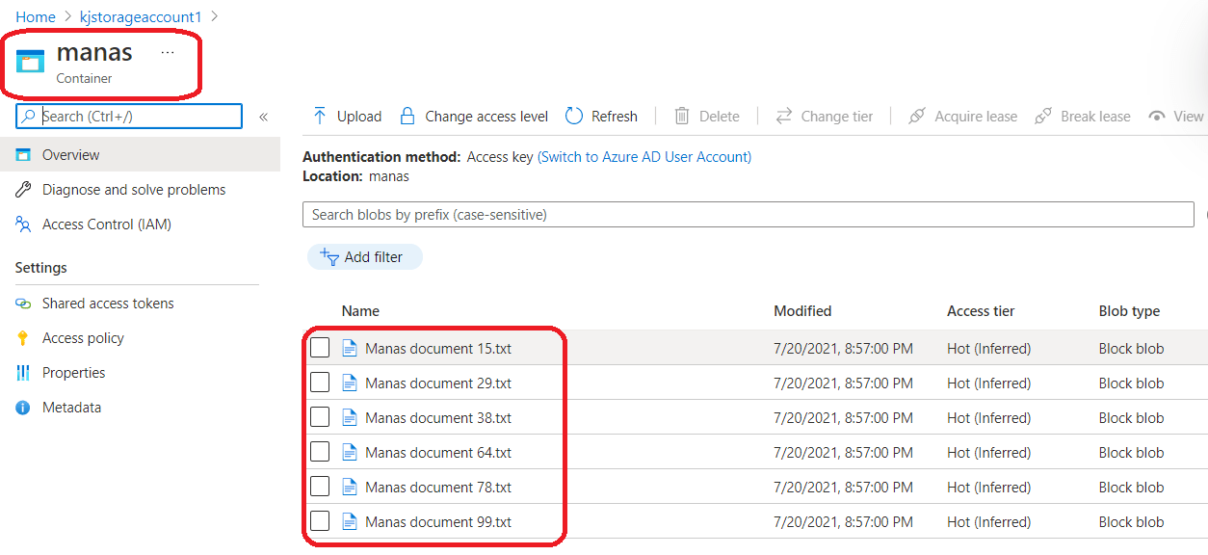Viewport: 1208px width, 555px height.
Task: Collapse the sidebar with the double chevron
Action: (263, 117)
